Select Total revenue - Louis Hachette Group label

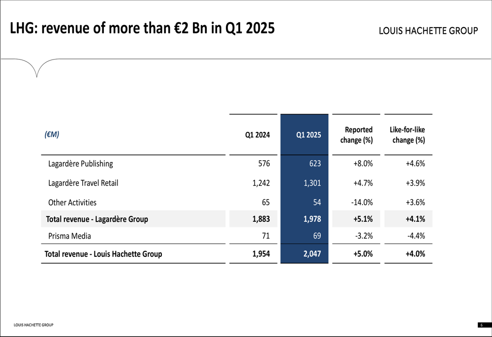tap(103, 254)
